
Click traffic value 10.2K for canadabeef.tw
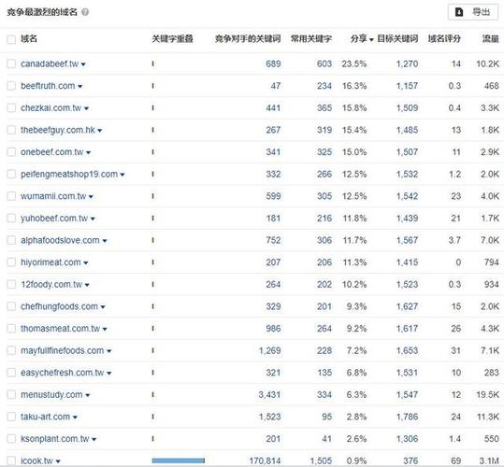(x=487, y=64)
